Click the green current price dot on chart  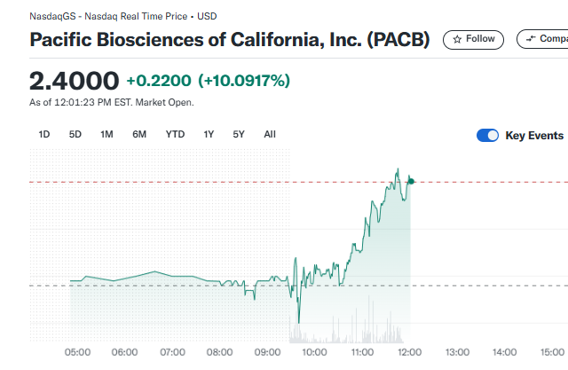[410, 181]
